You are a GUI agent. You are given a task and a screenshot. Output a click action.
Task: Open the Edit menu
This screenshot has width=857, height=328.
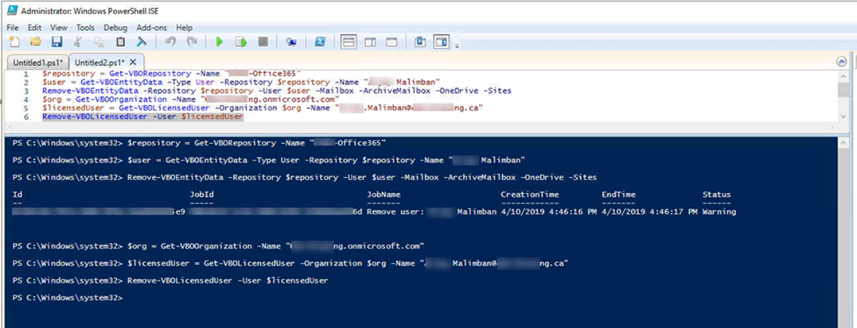pos(34,27)
